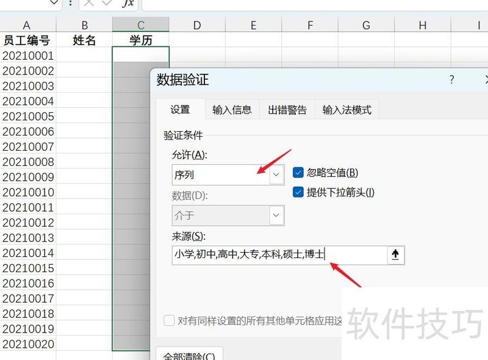Click the formula bar confirm checkmark icon
Screen dimensions: 488x360
point(107,3)
